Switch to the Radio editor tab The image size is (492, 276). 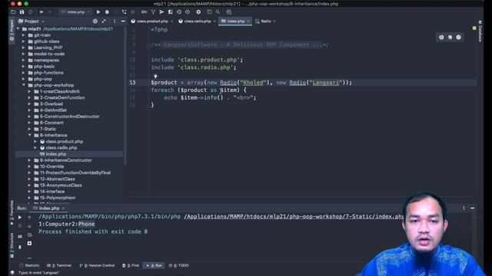[x=265, y=21]
